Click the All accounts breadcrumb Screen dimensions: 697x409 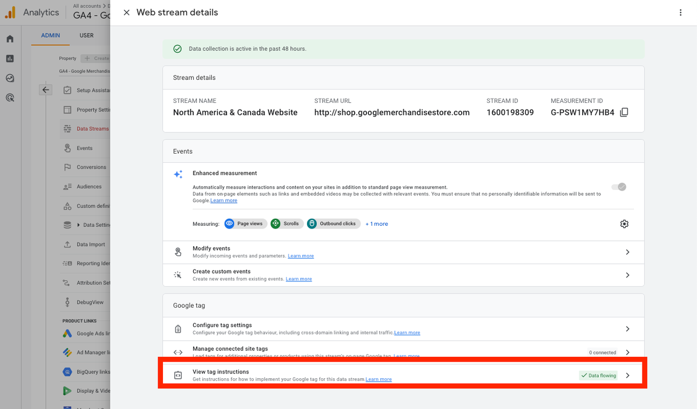pos(87,6)
